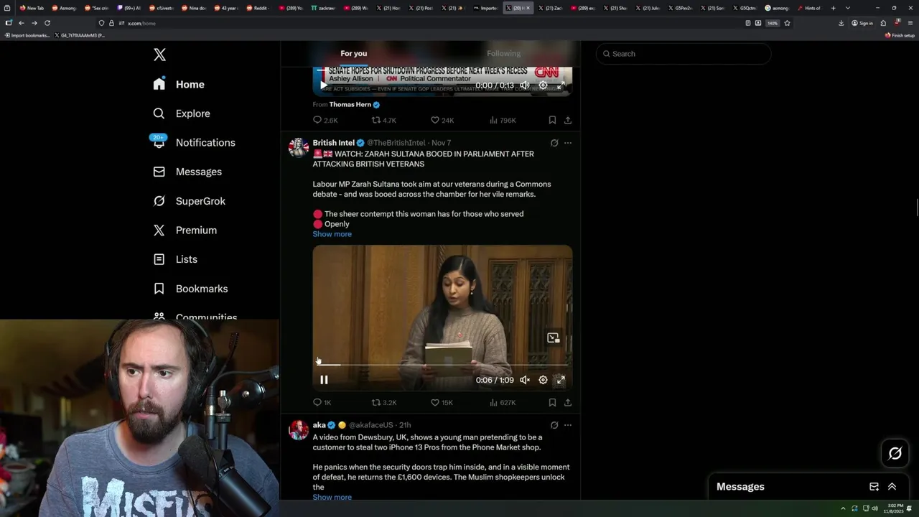The height and width of the screenshot is (517, 919).
Task: View analytics showing 627K views
Action: click(503, 403)
